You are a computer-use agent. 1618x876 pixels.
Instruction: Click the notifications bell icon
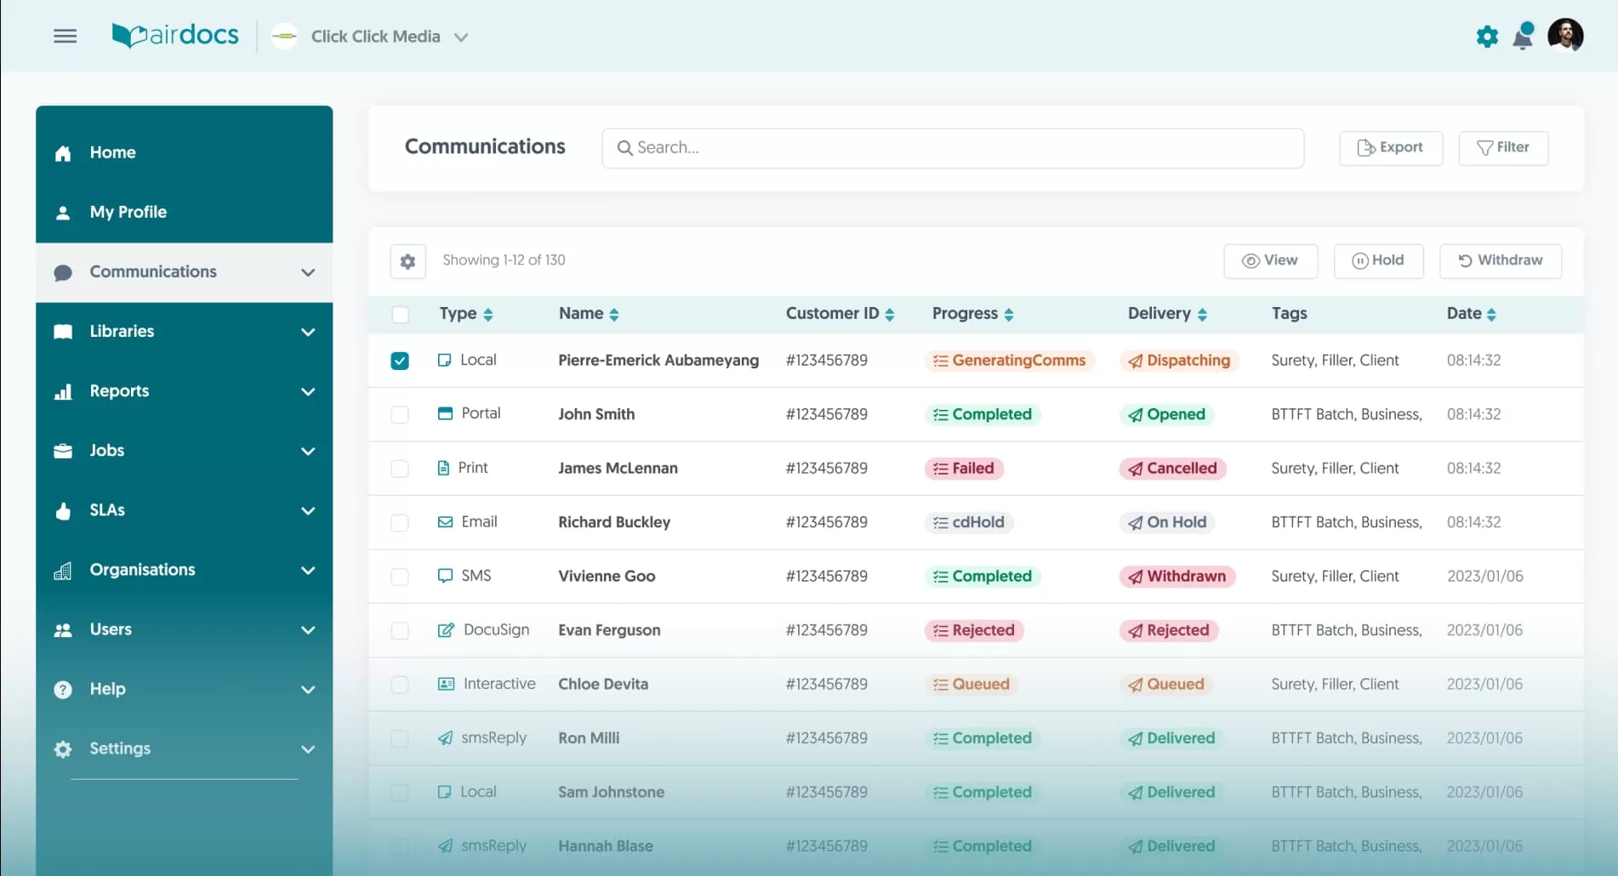point(1523,36)
